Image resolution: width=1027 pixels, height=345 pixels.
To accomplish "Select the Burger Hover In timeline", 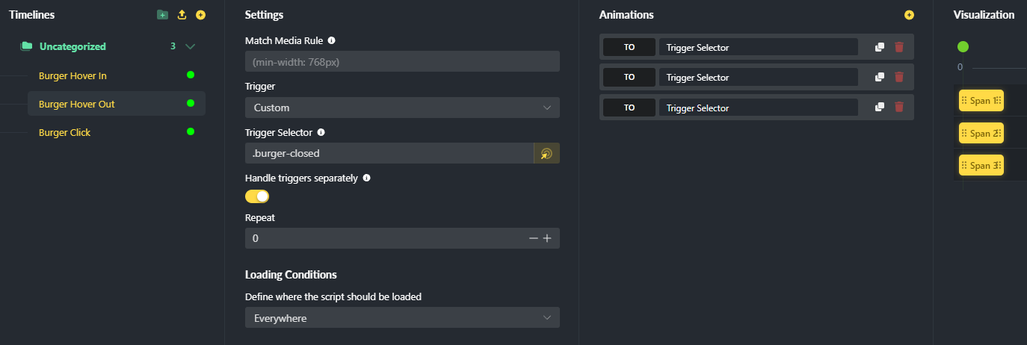I will coord(73,75).
